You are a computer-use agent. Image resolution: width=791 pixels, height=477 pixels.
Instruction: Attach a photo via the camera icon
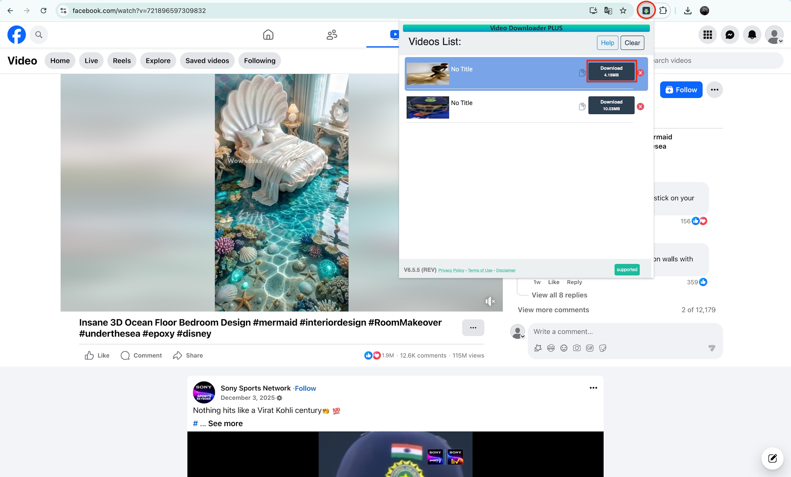click(577, 348)
